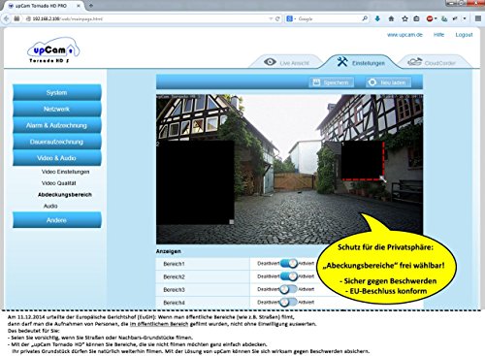
Task: Bookmark this page with the star icon
Action: pos(404,18)
